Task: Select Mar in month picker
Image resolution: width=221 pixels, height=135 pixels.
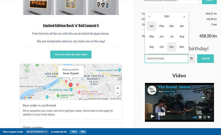Action: [x=172, y=26]
